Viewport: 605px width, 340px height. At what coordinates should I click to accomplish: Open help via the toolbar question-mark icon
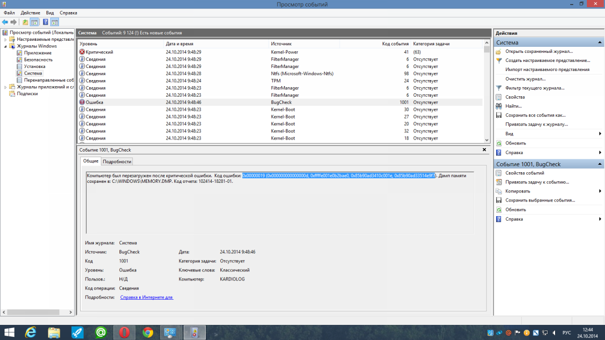(45, 22)
